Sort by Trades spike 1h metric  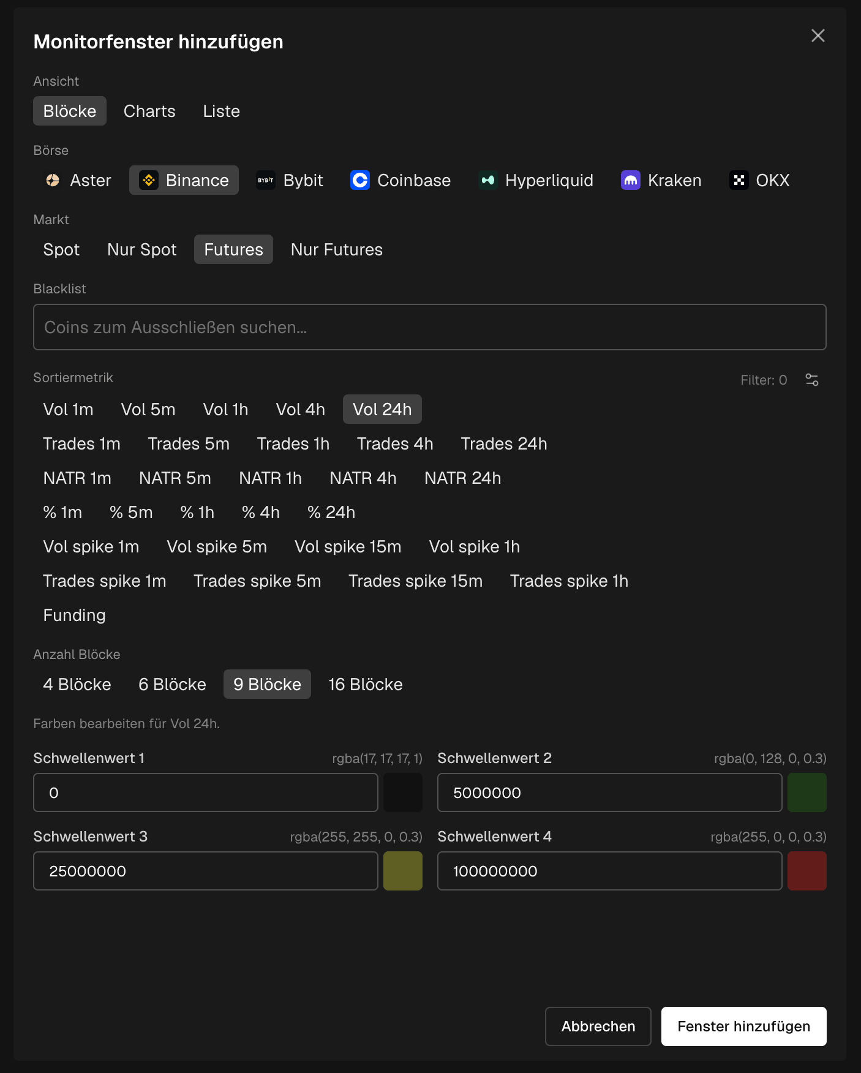click(569, 581)
